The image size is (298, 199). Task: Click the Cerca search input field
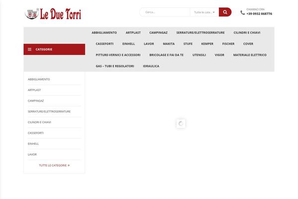click(x=165, y=12)
